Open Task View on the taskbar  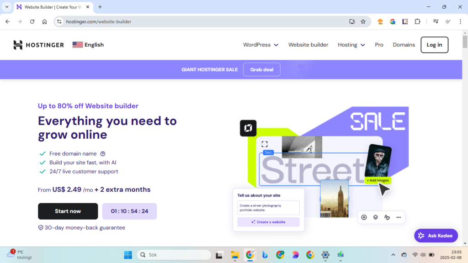point(219,255)
